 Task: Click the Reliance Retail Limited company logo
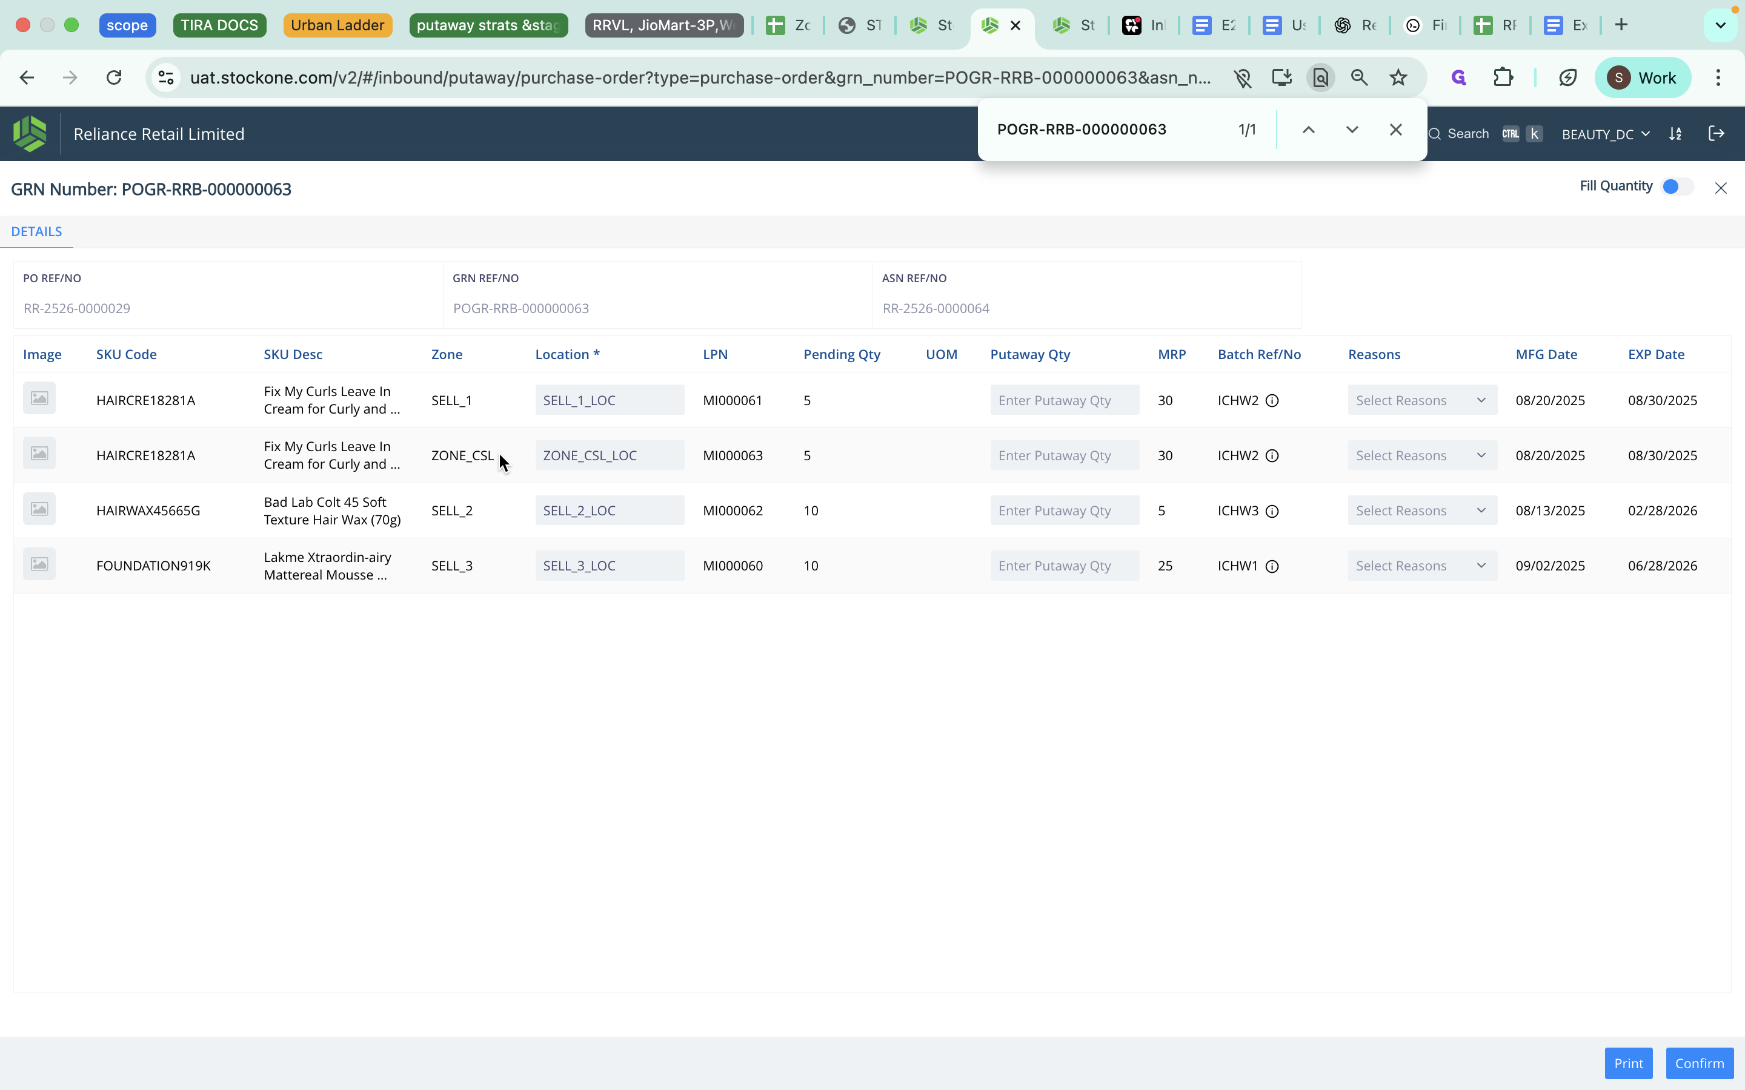click(x=30, y=133)
